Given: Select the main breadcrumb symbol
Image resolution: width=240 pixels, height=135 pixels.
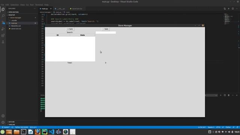Looking at the screenshot, I should 68,12.
